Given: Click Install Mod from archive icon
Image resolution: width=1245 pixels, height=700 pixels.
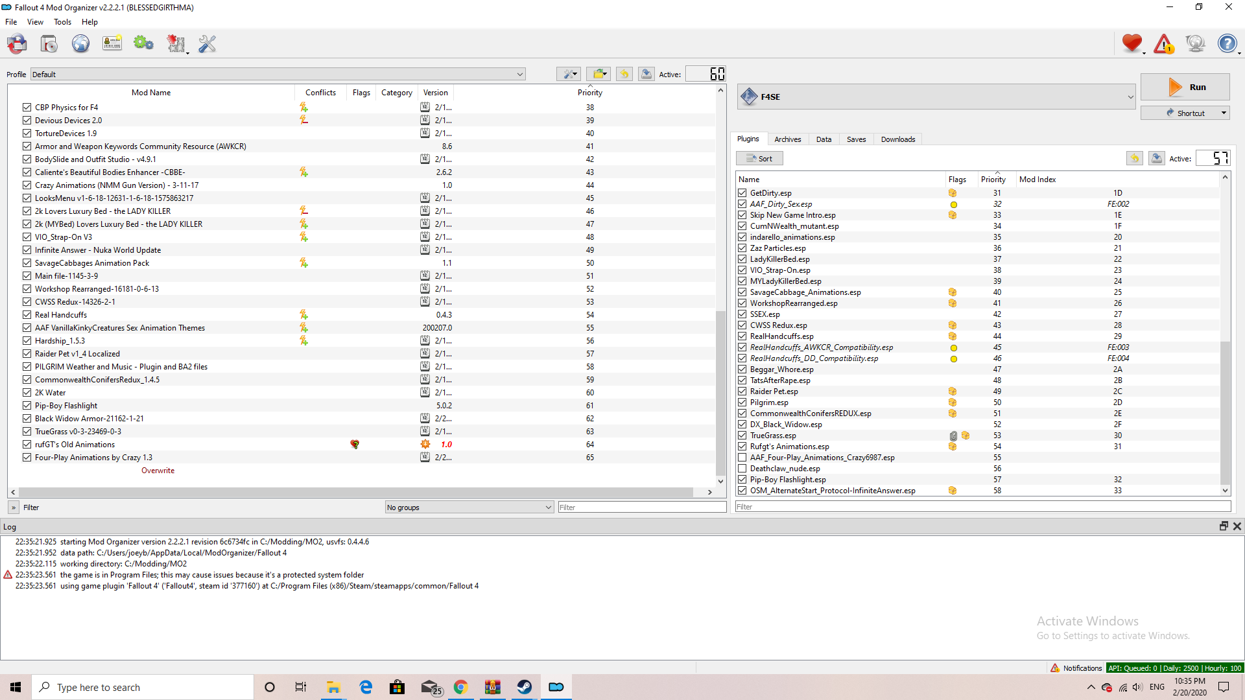Looking at the screenshot, I should pos(49,44).
